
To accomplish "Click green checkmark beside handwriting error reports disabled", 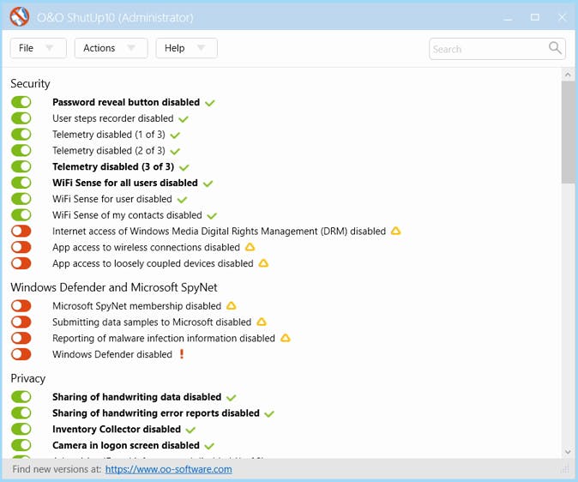I will [269, 413].
